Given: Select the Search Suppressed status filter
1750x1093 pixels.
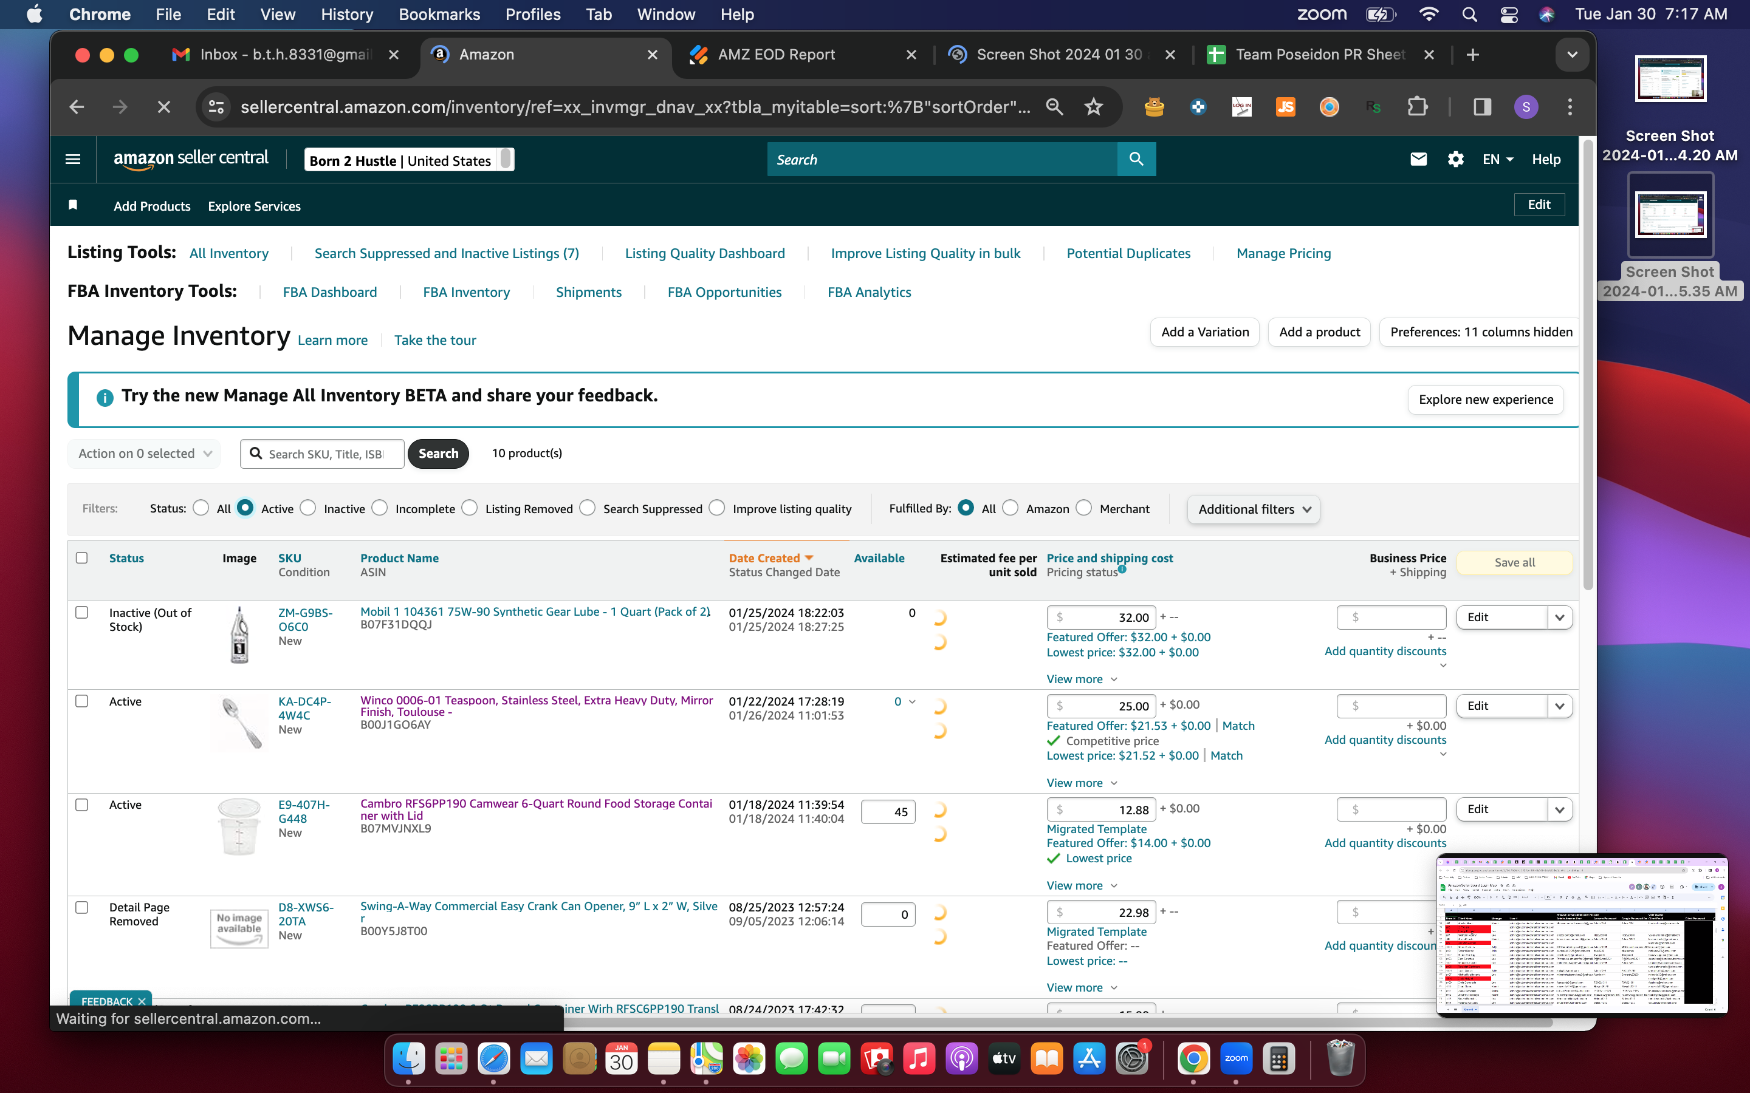Looking at the screenshot, I should tap(587, 508).
